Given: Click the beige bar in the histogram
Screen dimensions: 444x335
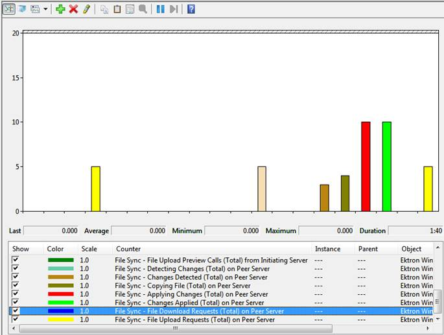Looking at the screenshot, I should 262,189.
